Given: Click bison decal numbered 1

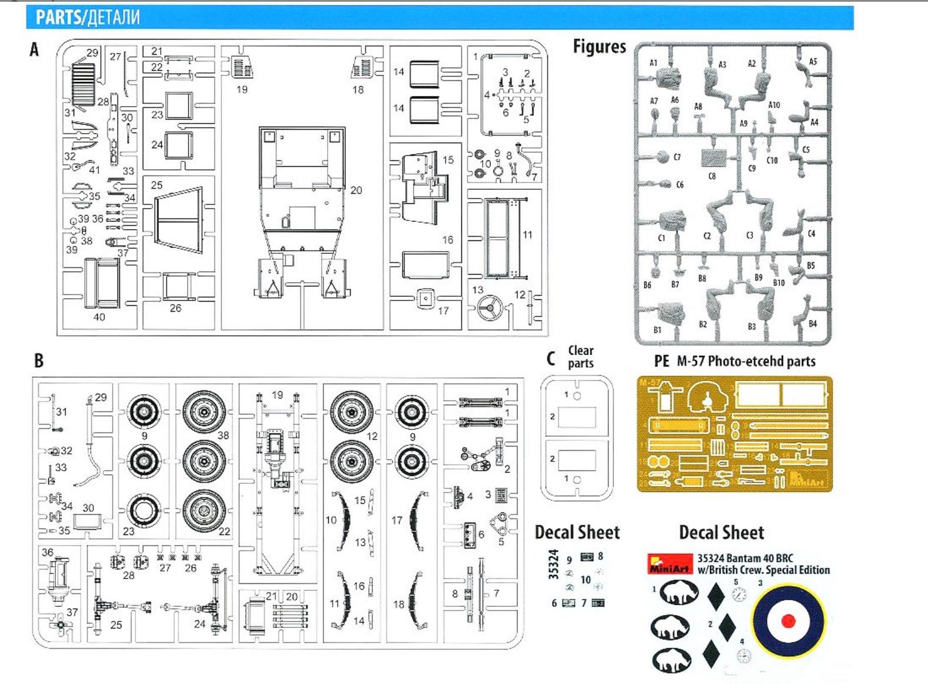Looking at the screenshot, I should coord(679,593).
